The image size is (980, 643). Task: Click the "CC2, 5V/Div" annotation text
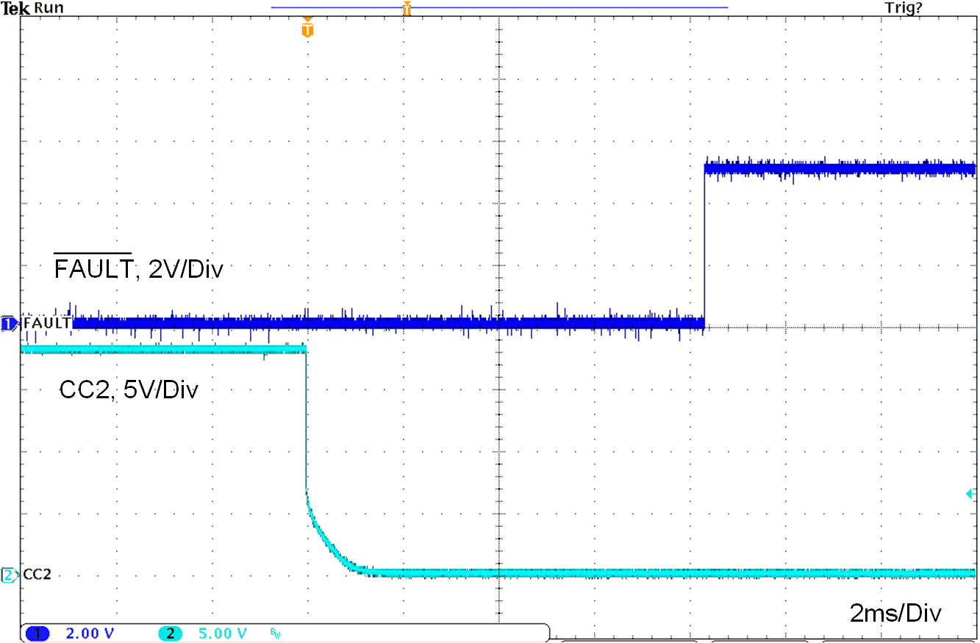[x=129, y=389]
